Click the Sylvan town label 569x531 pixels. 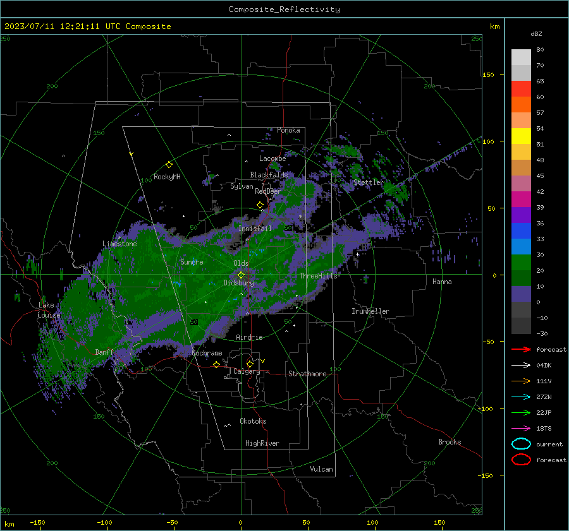242,186
